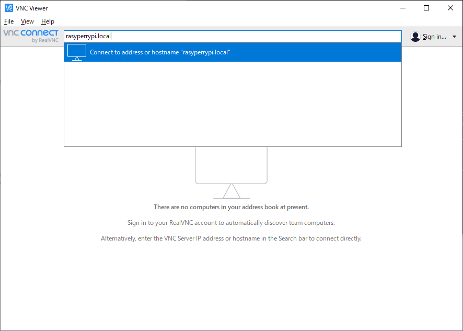The height and width of the screenshot is (331, 463).
Task: Click the VNC Connect by RealVNC logo
Action: [x=31, y=36]
